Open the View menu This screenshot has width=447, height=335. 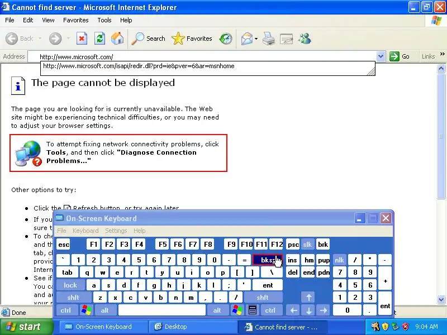tap(48, 20)
